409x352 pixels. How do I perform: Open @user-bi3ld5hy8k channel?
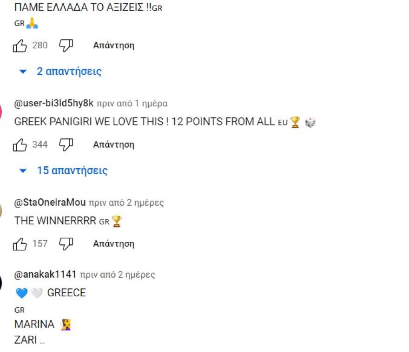pos(54,104)
